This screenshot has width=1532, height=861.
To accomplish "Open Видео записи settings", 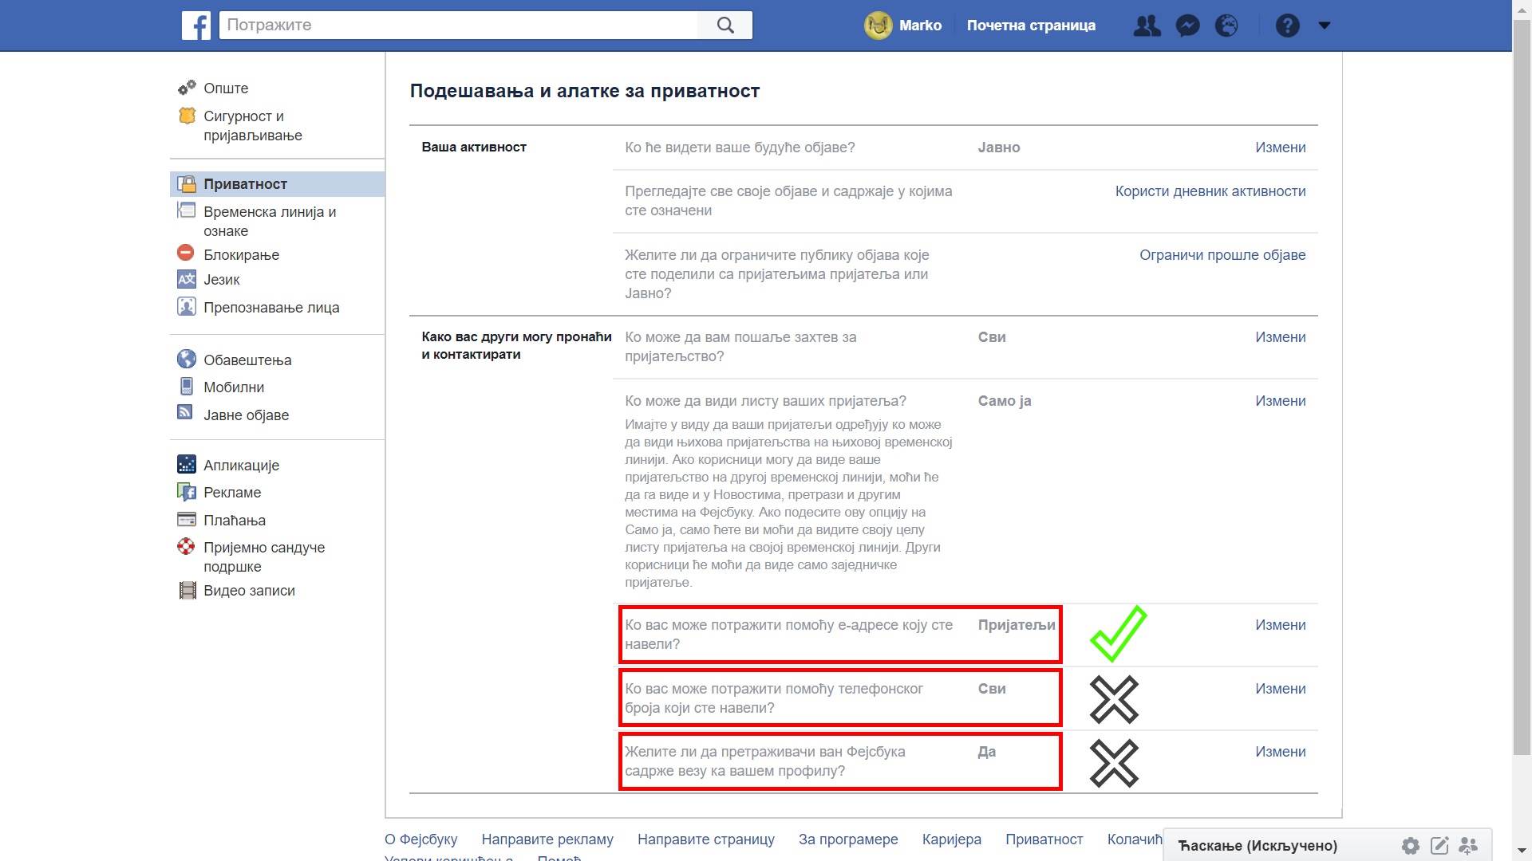I will point(249,590).
